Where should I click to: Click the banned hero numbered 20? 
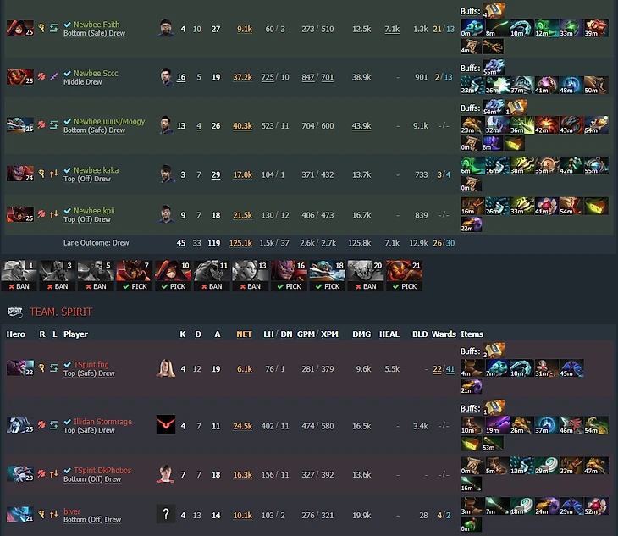pyautogui.click(x=366, y=275)
